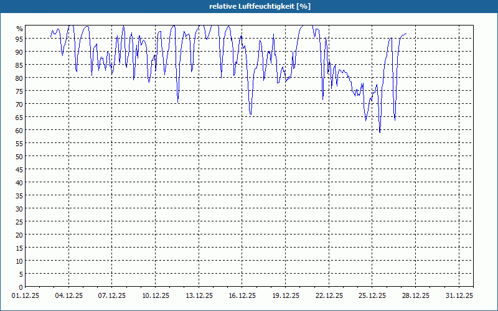Screen dimensions: 498x311
Task: Click the 75 value on y-axis
Action: point(19,91)
